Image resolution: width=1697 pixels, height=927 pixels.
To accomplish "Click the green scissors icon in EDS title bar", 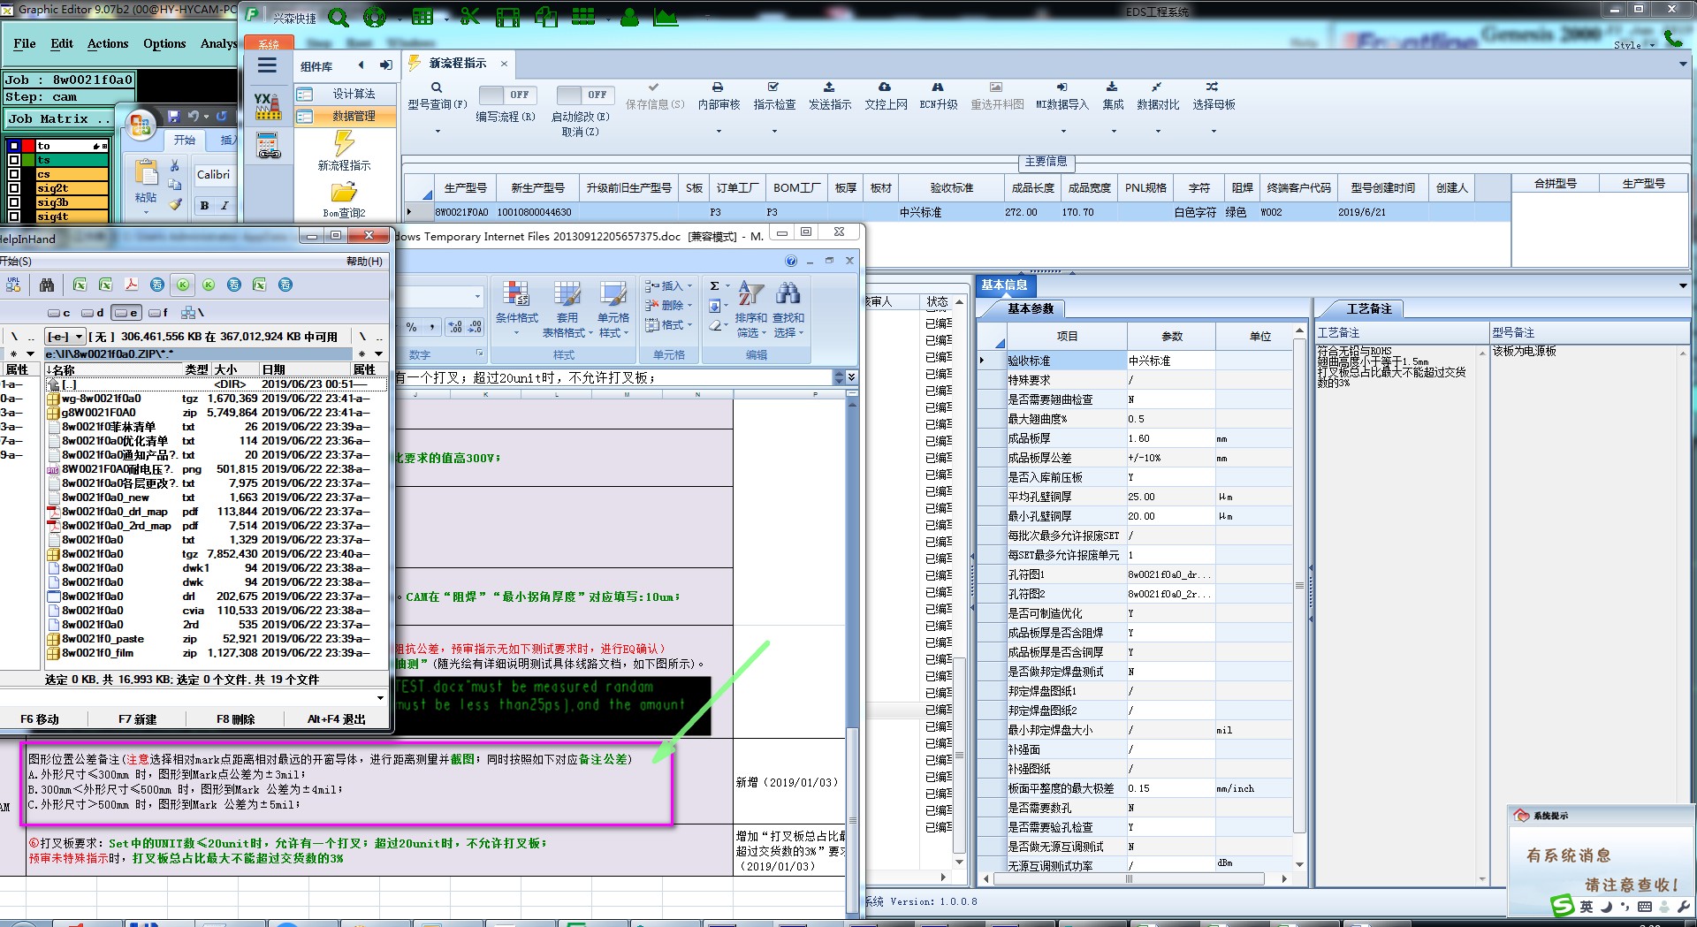I will click(x=469, y=17).
